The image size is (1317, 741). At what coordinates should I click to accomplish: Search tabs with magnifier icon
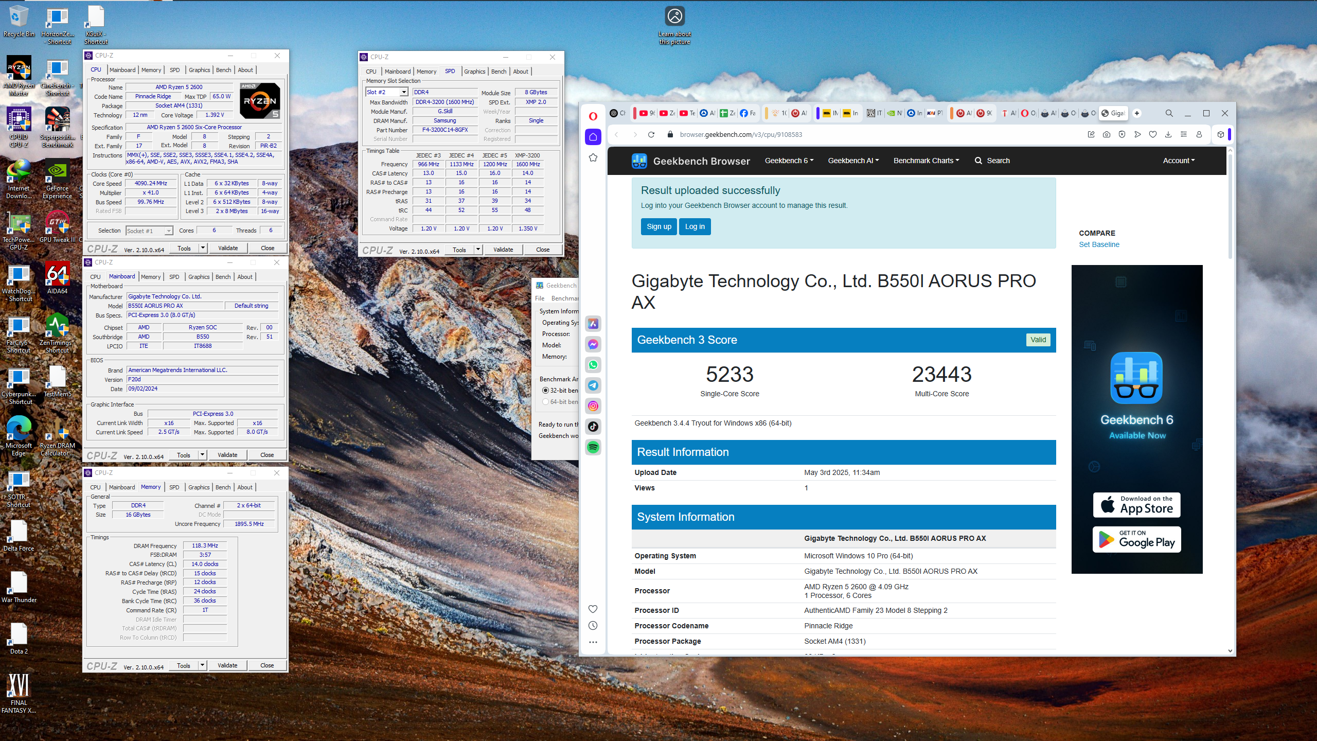(x=1169, y=113)
